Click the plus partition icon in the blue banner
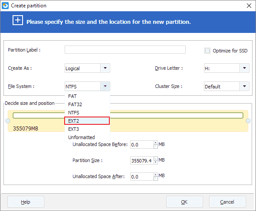Screen dimensions: 256x211 click(x=18, y=20)
